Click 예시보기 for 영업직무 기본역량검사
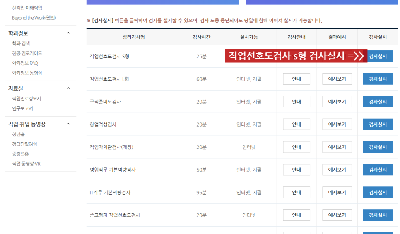 pyautogui.click(x=337, y=170)
